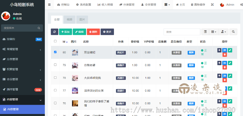Click red trash icon for 总裁老婆
The image size is (243, 116).
(225, 68)
